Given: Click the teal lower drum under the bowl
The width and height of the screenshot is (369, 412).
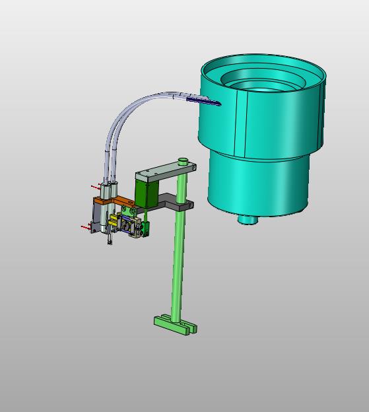Looking at the screenshot, I should [x=259, y=186].
